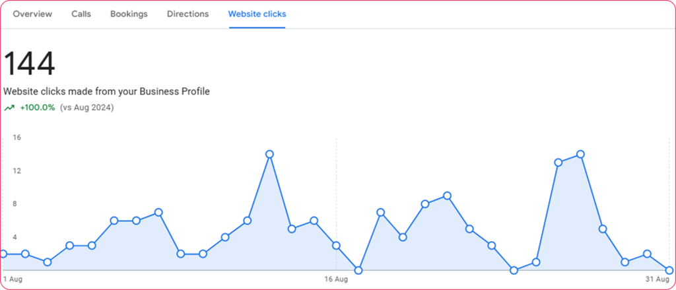Select the Website clicks tab
676x290 pixels.
click(x=257, y=14)
